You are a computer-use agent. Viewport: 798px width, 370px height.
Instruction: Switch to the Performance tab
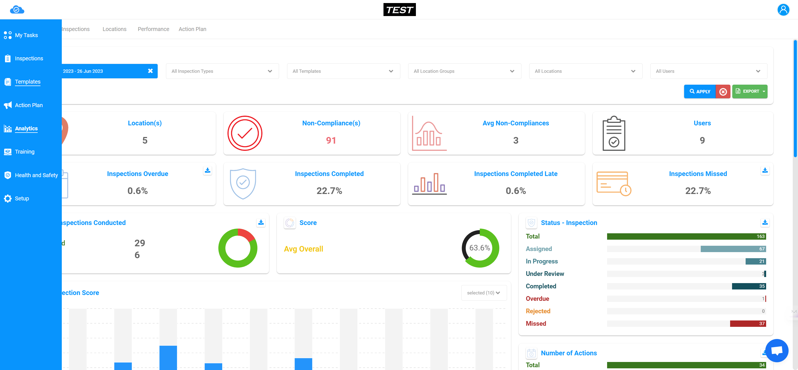click(x=153, y=29)
